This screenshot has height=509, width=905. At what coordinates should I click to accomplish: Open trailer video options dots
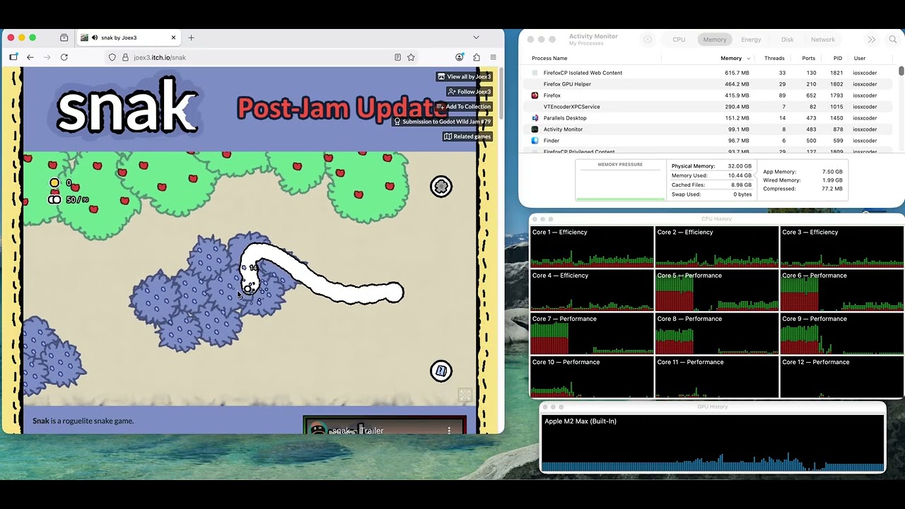tap(449, 430)
